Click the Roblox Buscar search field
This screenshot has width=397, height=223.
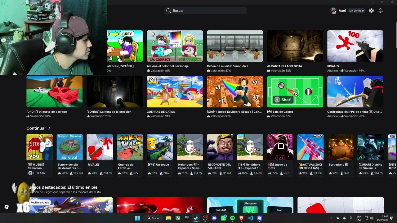point(205,11)
